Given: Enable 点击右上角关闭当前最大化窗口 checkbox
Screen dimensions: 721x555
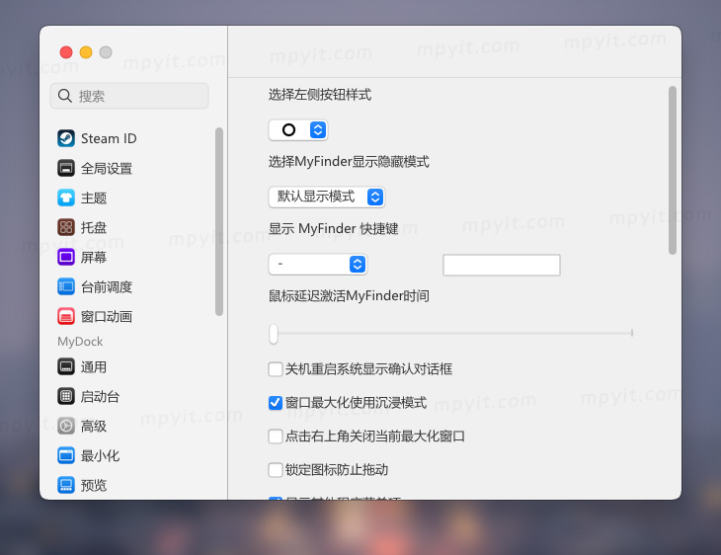Looking at the screenshot, I should pyautogui.click(x=275, y=436).
